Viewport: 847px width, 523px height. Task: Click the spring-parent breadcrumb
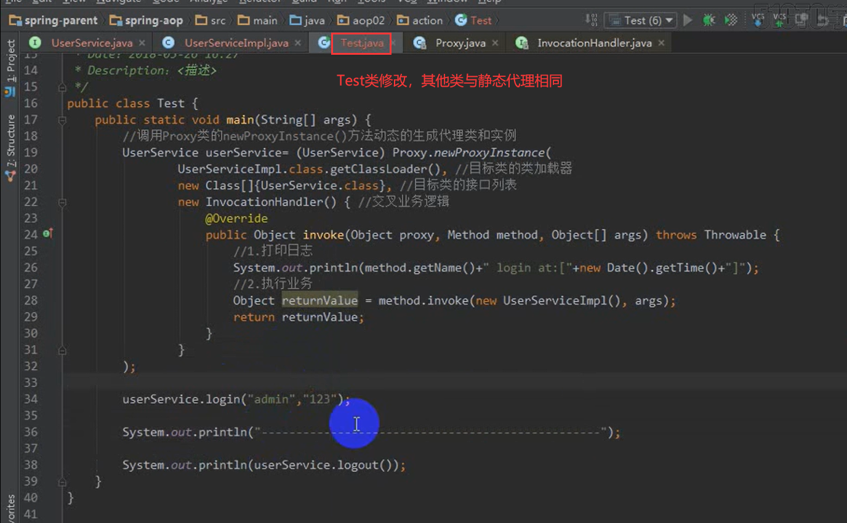[53, 20]
